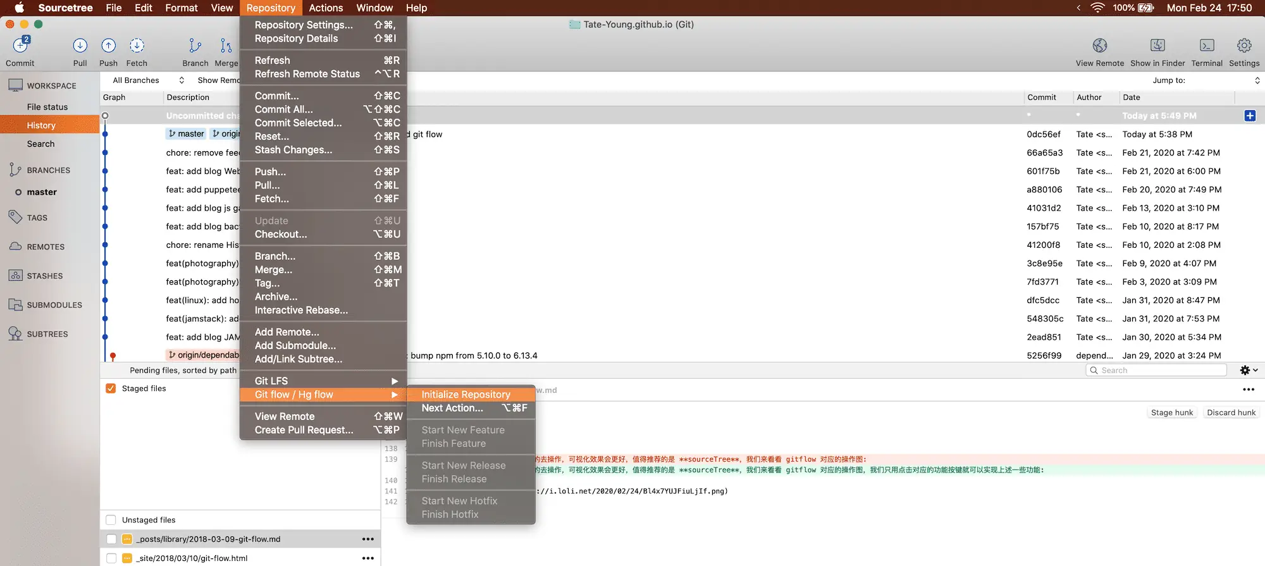Click the Pull toolbar icon

point(80,47)
